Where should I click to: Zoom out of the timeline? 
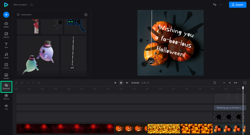224,83
